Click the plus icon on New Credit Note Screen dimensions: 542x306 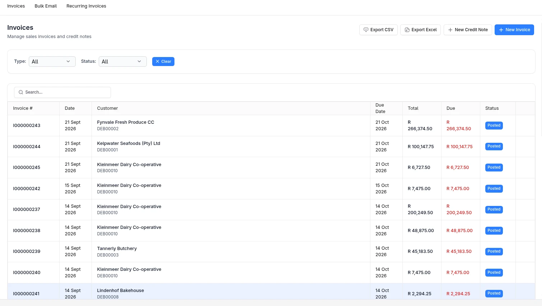tap(450, 30)
